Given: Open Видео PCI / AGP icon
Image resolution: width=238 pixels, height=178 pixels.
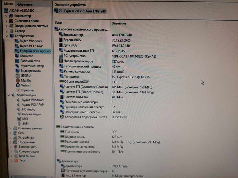Looking at the screenshot, I should [17, 46].
